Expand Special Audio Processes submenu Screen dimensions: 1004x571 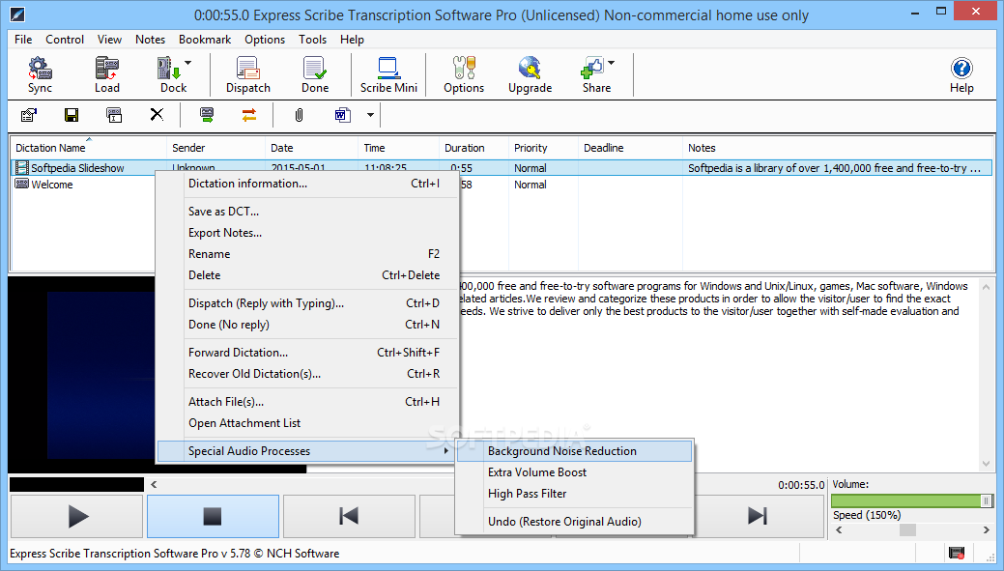pyautogui.click(x=308, y=450)
